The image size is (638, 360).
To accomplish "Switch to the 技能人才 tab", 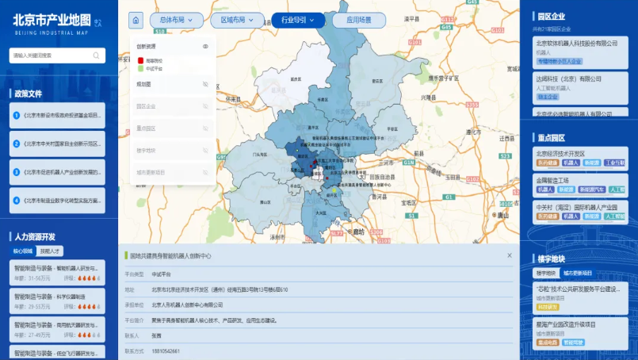I will pos(50,251).
